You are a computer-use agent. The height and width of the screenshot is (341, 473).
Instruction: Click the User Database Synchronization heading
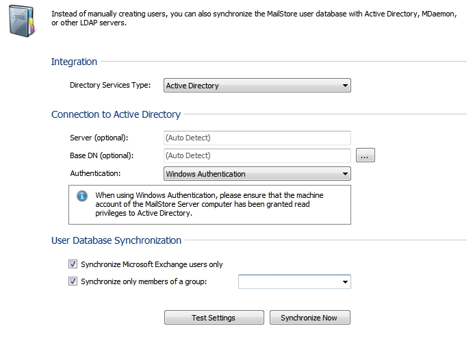click(116, 240)
